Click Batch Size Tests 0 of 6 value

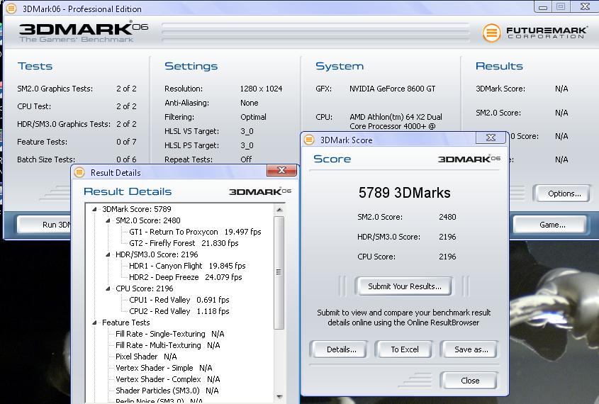pos(126,159)
